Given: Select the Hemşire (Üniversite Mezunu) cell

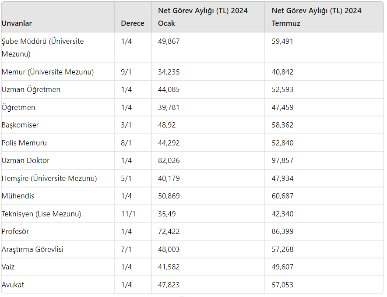Looking at the screenshot, I should pyautogui.click(x=49, y=179).
